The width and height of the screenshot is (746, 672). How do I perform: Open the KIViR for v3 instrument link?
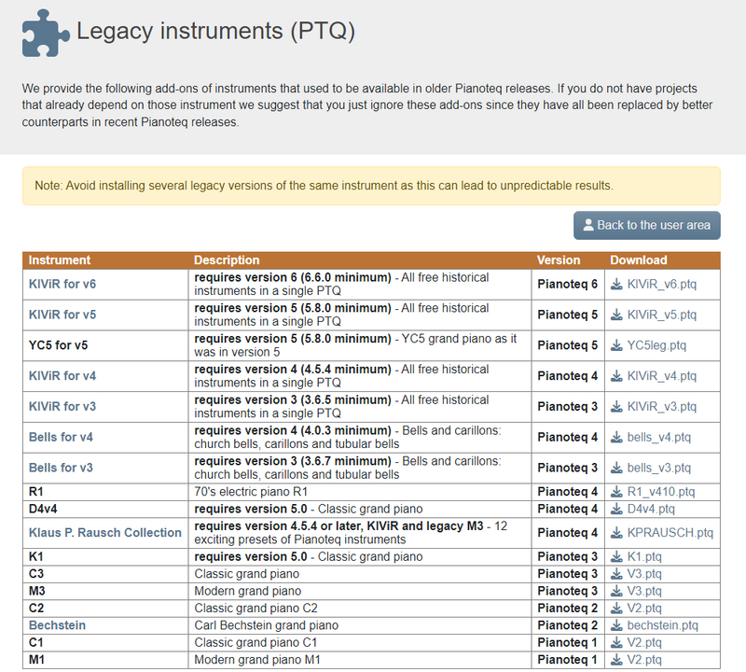pyautogui.click(x=62, y=407)
